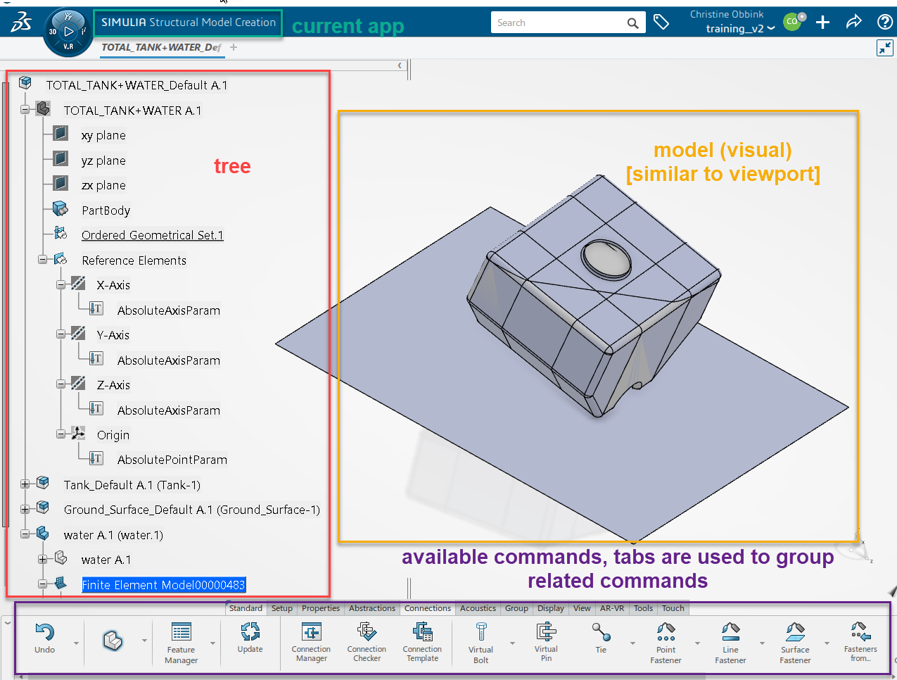Screen dimensions: 897x680
Task: Open dropdown arrow next to Line Fastener
Action: [x=762, y=643]
